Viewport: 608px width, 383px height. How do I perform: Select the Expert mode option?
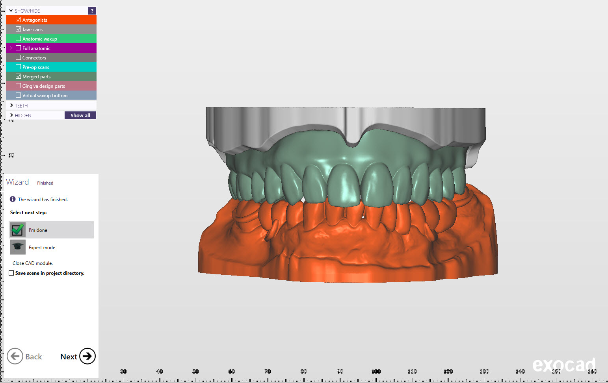tap(51, 247)
